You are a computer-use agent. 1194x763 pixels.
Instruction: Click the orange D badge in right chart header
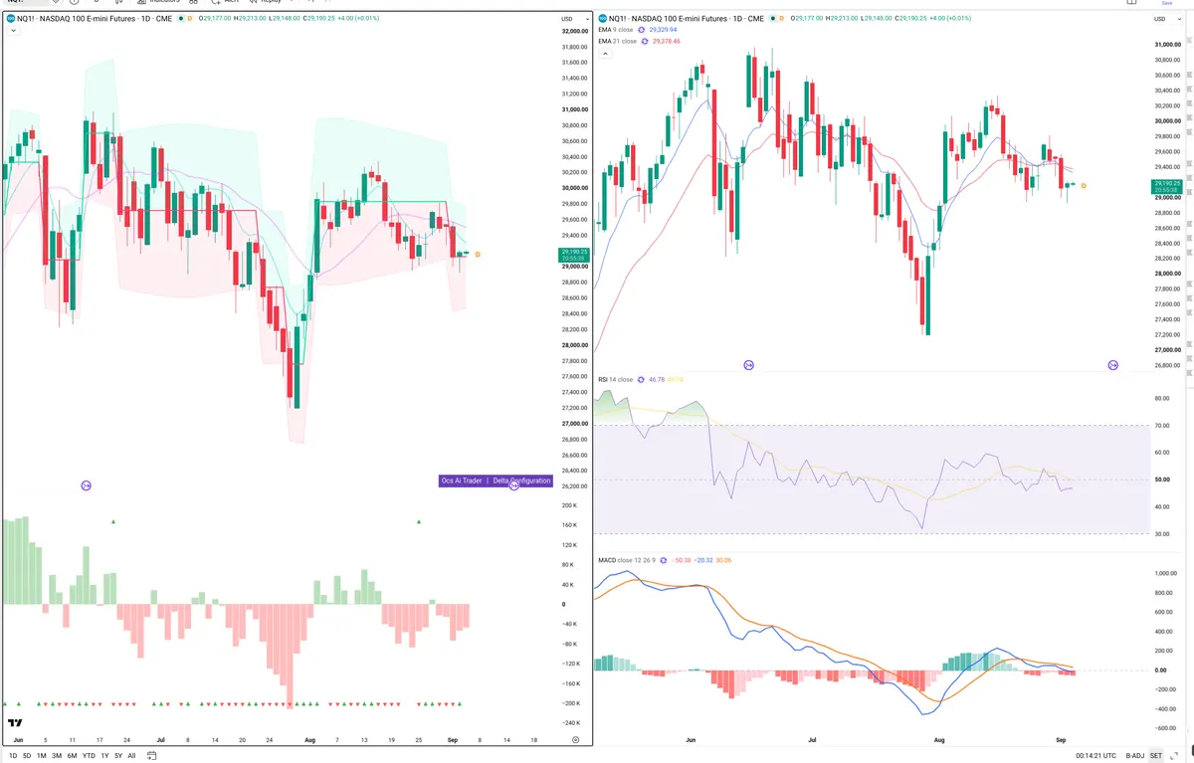point(781,19)
